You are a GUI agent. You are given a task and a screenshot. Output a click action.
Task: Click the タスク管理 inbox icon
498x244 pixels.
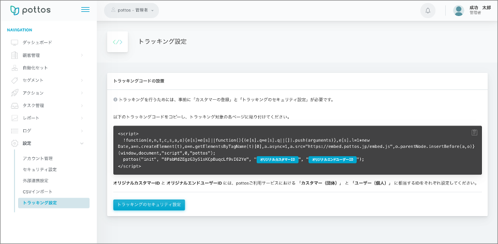(x=14, y=105)
